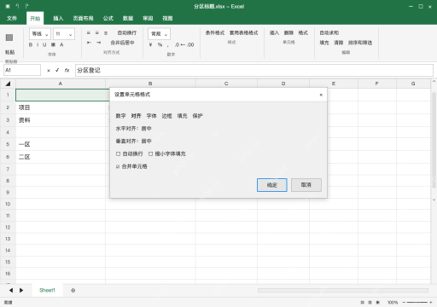Click the font color A icon
Viewport: 437px width, 307px height.
(61, 44)
